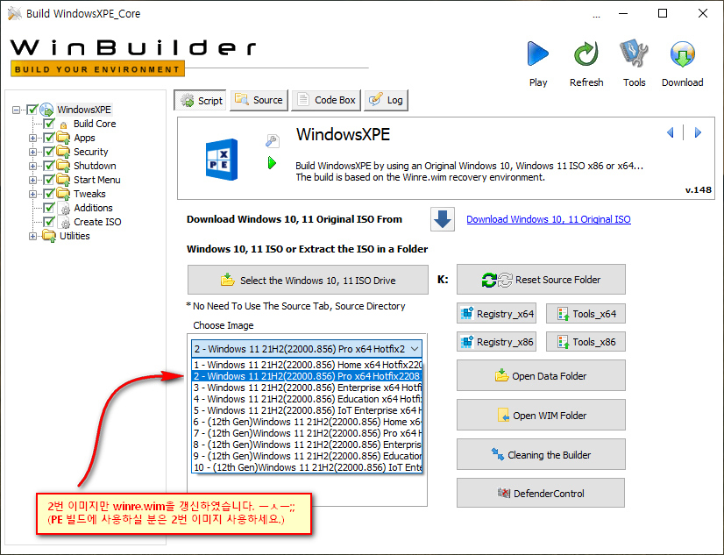Click the Registry_x64 button

pos(497,314)
